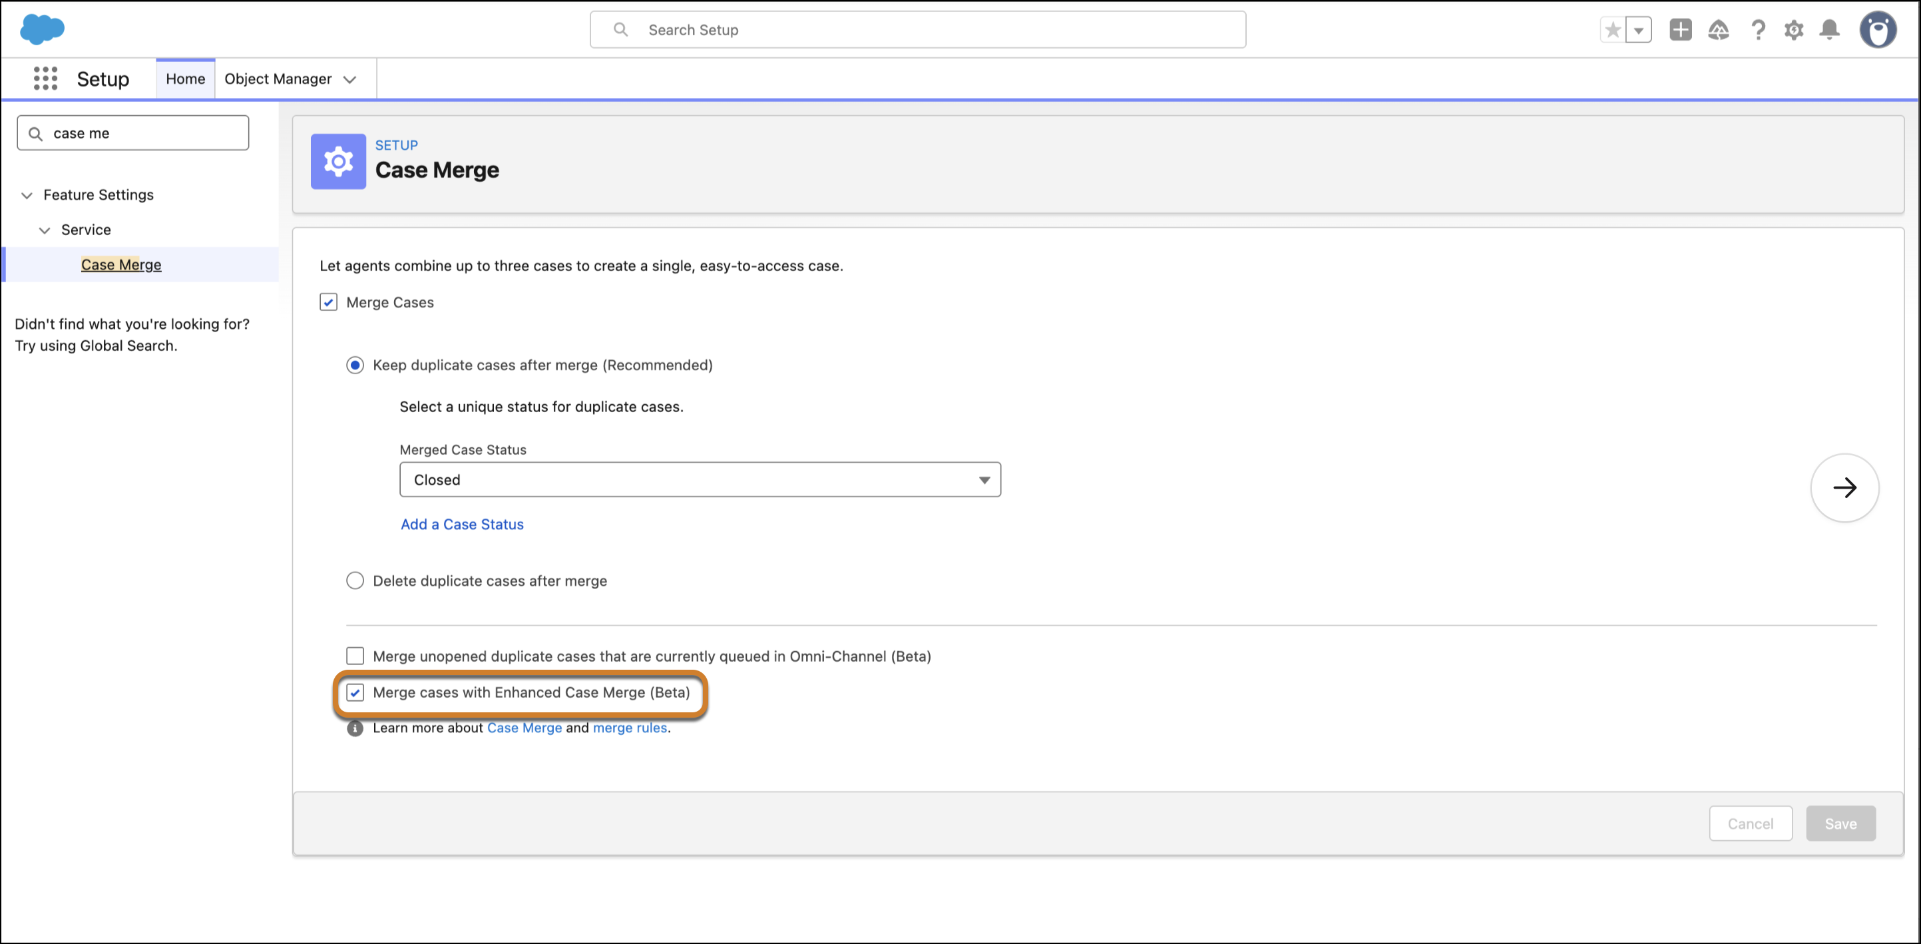Open the setup gear menu
Image resolution: width=1921 pixels, height=944 pixels.
(1793, 30)
